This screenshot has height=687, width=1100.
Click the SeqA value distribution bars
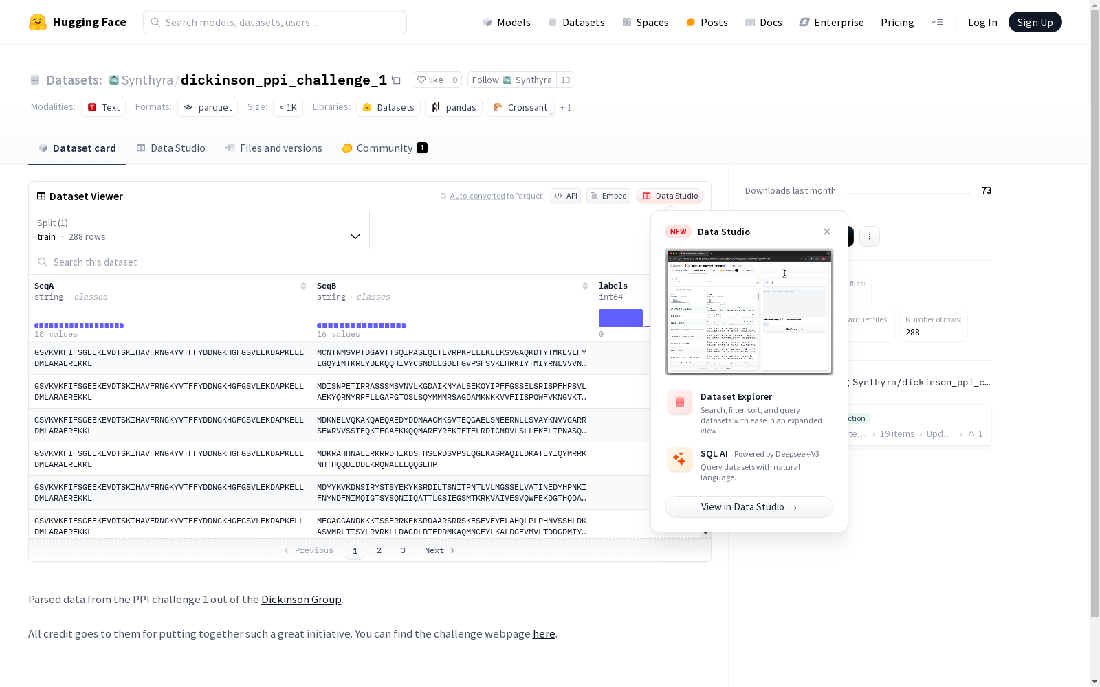[79, 326]
